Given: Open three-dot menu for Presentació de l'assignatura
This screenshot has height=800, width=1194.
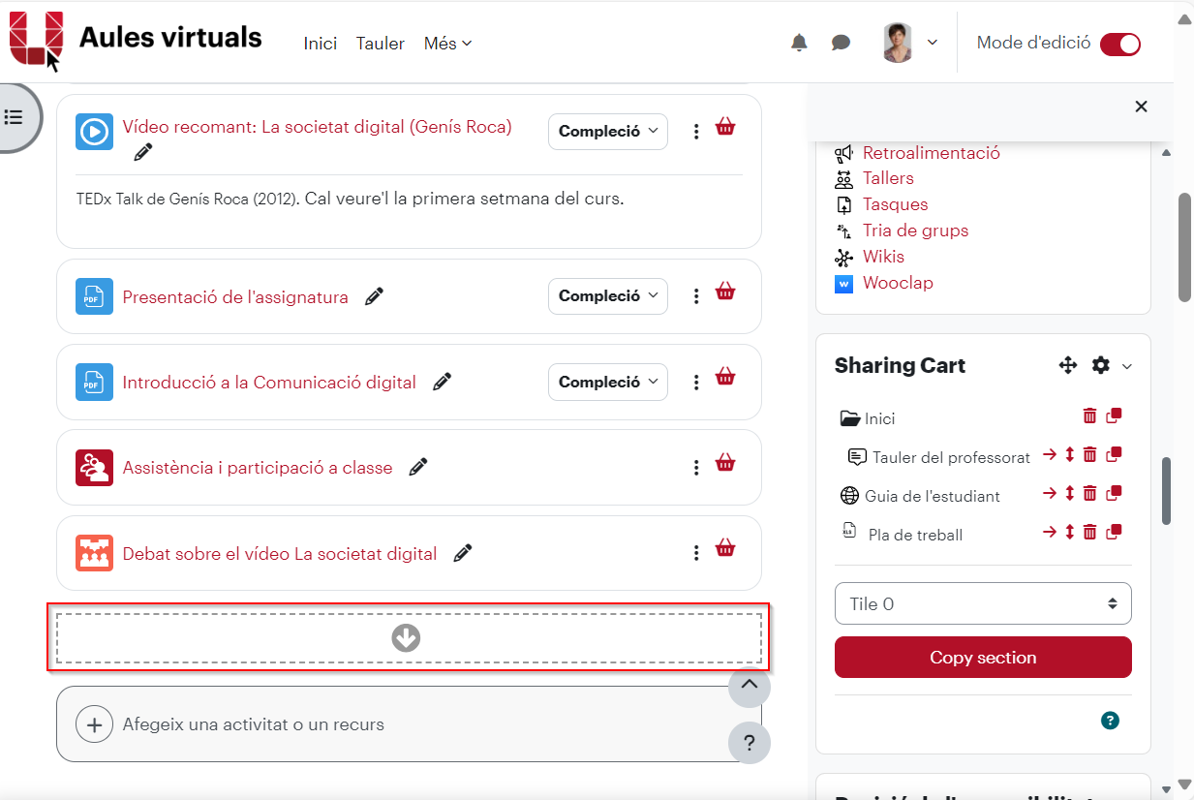Looking at the screenshot, I should pyautogui.click(x=696, y=296).
